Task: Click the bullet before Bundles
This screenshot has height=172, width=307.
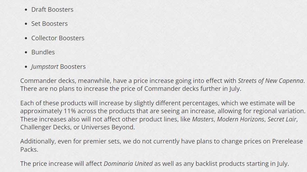Action: click(x=26, y=53)
